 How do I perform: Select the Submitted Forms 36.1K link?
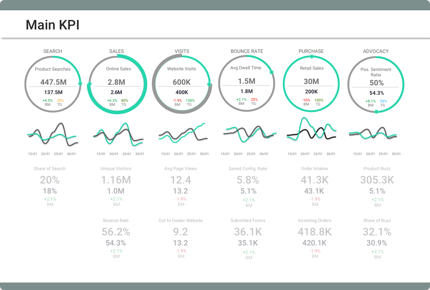pyautogui.click(x=248, y=232)
